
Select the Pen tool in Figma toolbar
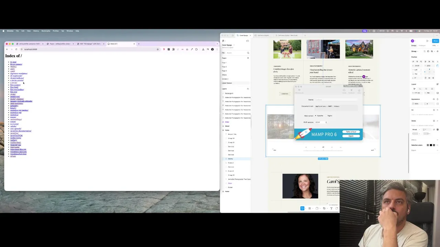[x=324, y=208]
